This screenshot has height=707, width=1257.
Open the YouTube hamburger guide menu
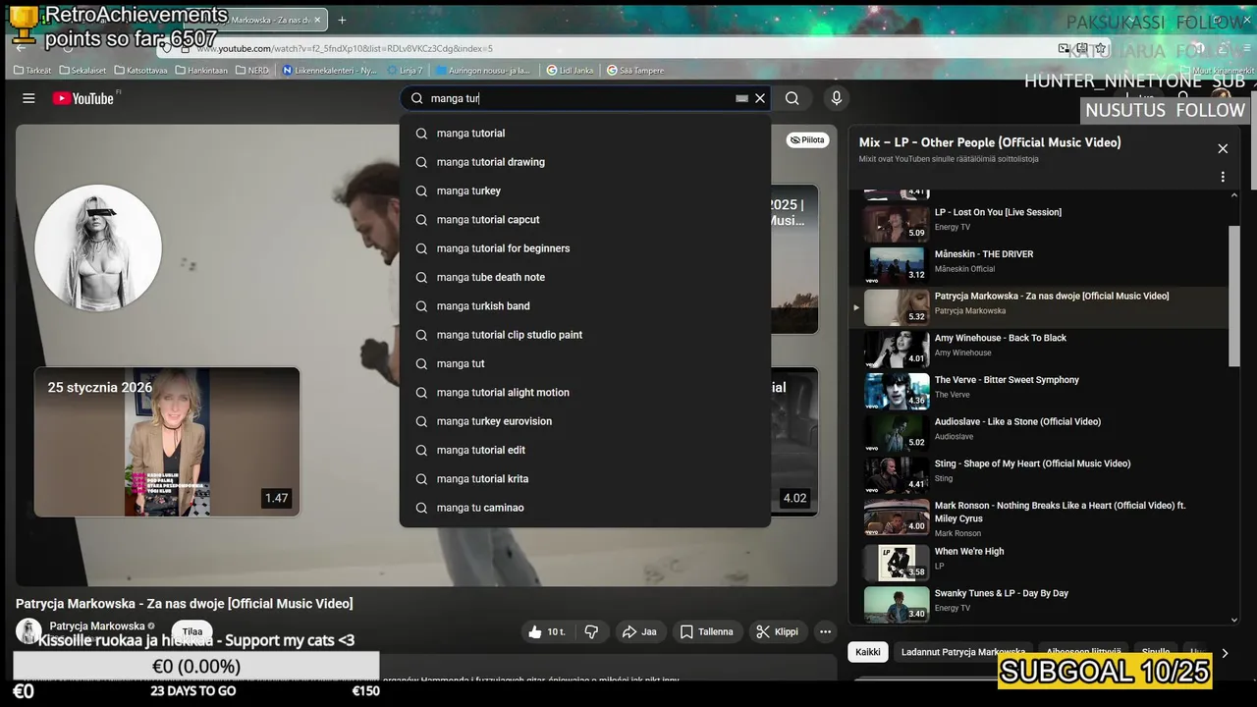(x=28, y=98)
